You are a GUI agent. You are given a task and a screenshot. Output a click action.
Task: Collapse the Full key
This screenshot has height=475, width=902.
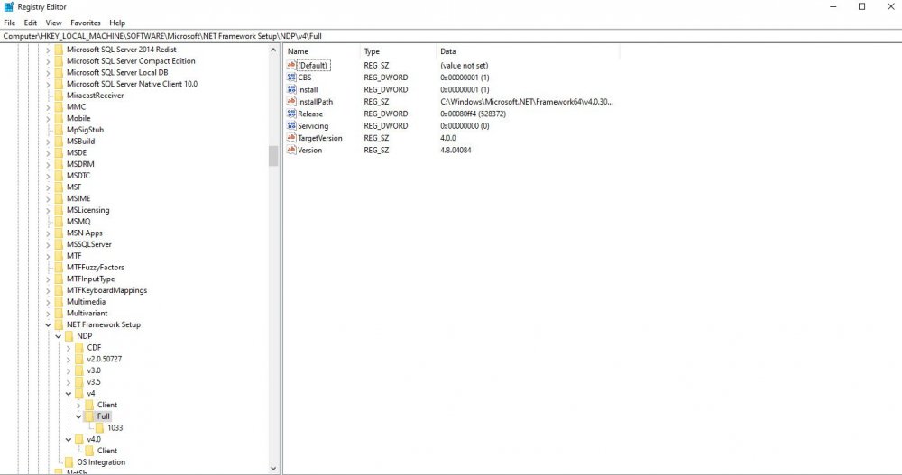click(x=78, y=417)
